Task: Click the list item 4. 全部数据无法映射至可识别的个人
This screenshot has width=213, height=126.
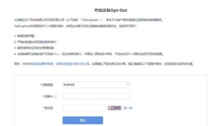Action: (x=89, y=54)
